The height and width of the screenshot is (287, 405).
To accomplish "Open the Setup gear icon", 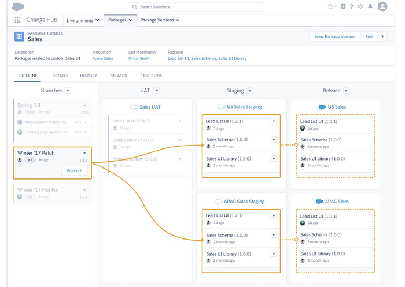I will [x=360, y=6].
